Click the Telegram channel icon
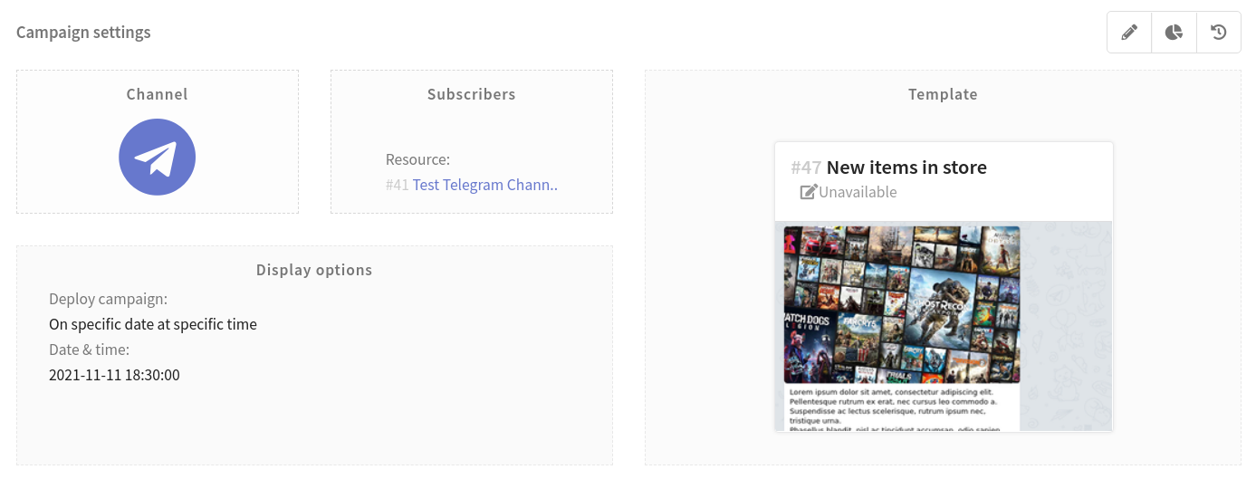The width and height of the screenshot is (1256, 479). click(x=158, y=158)
